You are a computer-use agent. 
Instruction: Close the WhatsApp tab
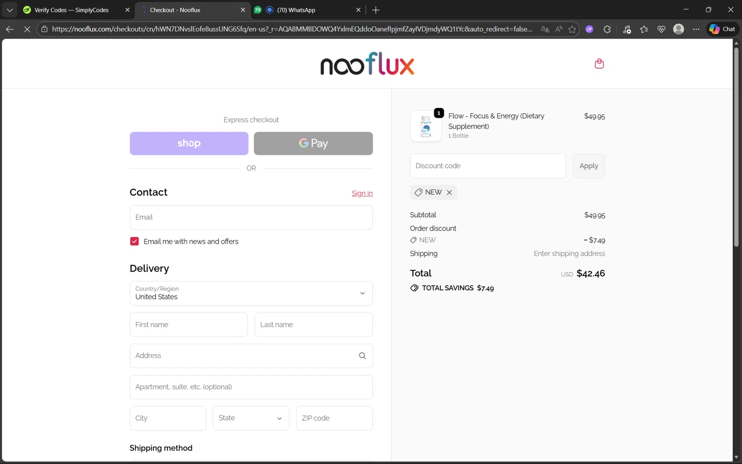[x=359, y=10]
